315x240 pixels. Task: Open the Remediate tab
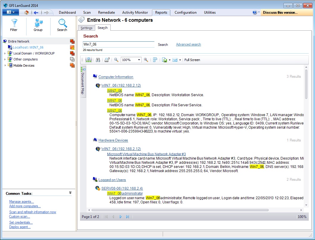106,13
